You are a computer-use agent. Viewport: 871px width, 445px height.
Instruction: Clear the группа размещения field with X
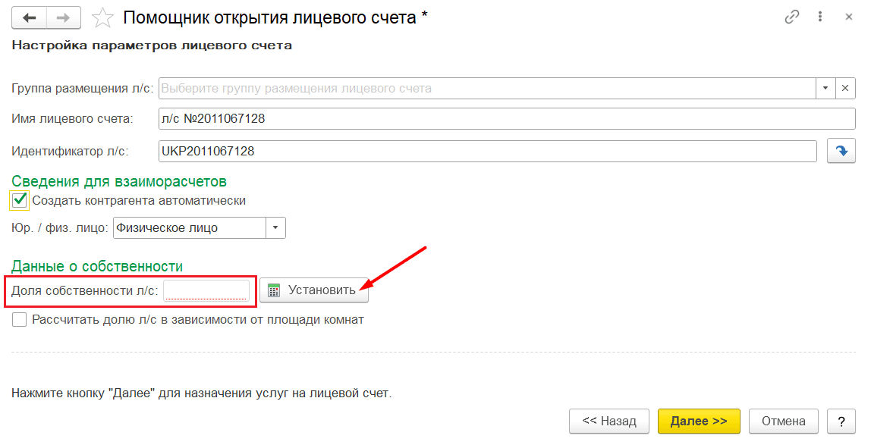tap(845, 88)
